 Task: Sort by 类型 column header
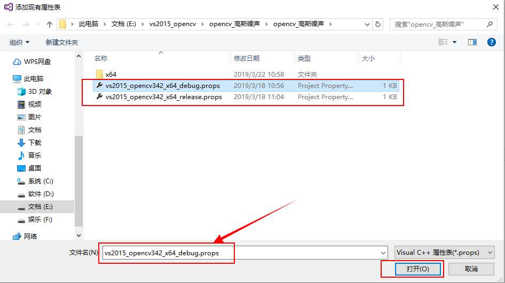point(304,58)
